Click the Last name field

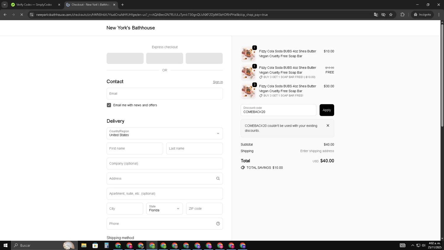click(x=194, y=148)
